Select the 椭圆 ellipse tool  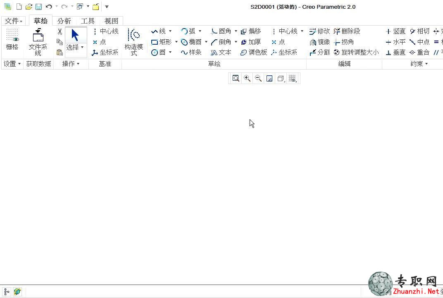coord(191,42)
